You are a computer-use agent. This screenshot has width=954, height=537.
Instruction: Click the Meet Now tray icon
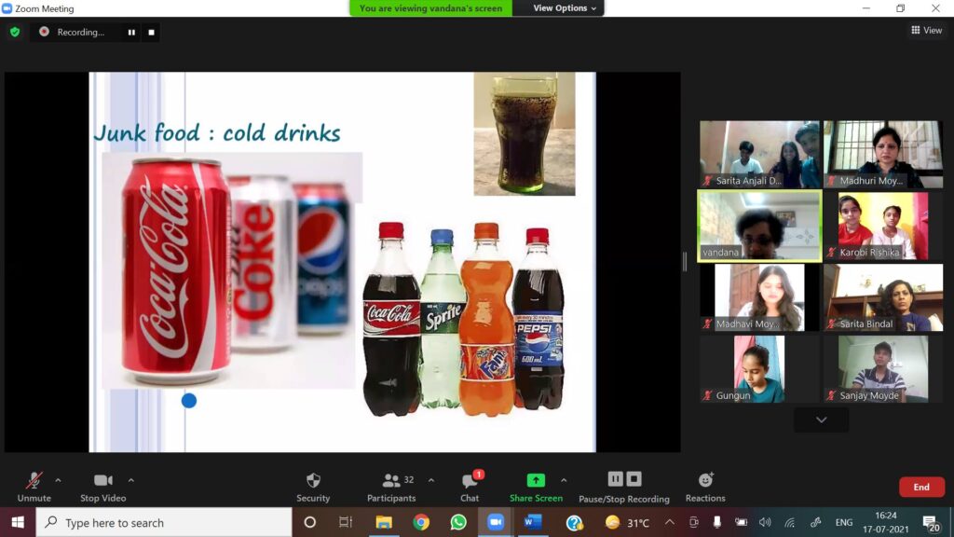(x=693, y=522)
